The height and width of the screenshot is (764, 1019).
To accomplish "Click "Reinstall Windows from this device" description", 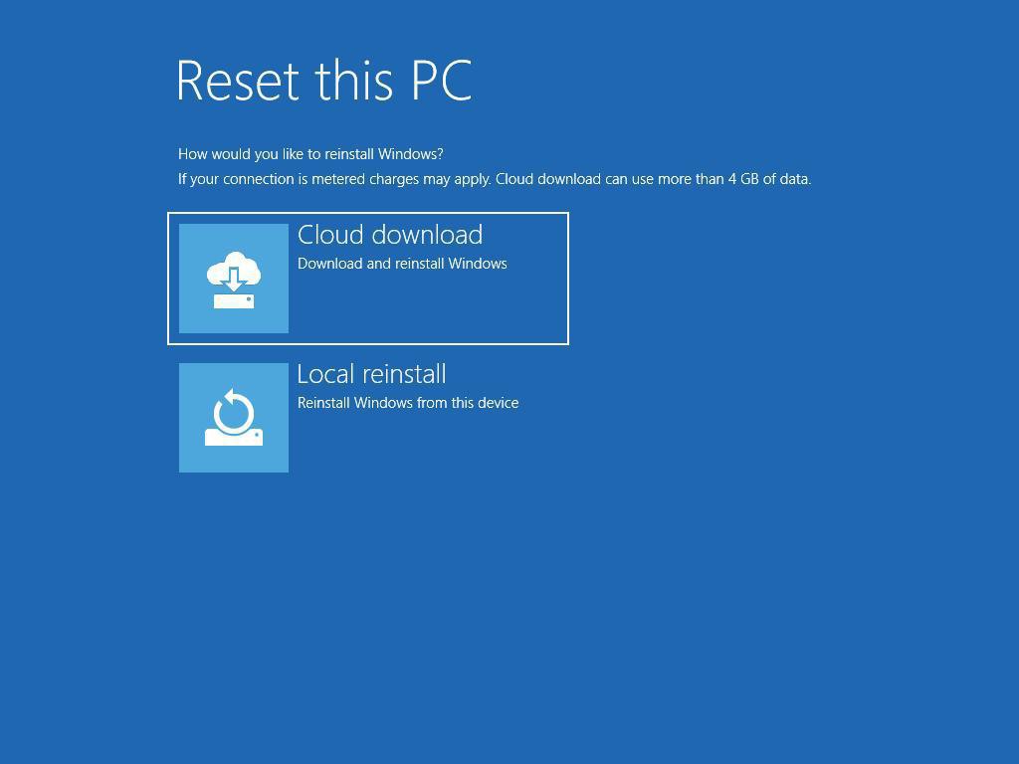I will click(408, 403).
